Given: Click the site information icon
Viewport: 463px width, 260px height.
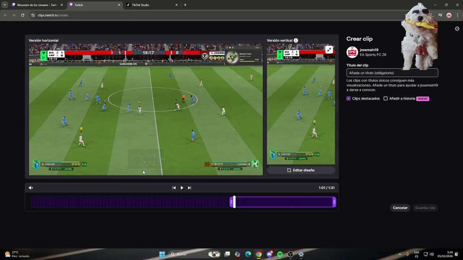Looking at the screenshot, I should click(x=33, y=15).
